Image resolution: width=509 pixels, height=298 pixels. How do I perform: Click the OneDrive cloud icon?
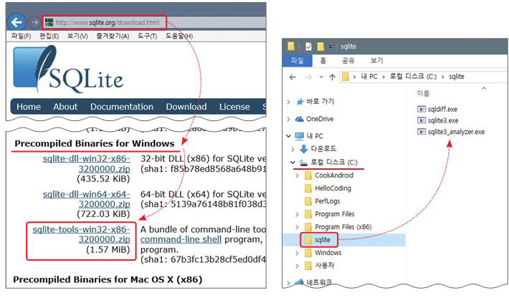[x=299, y=119]
